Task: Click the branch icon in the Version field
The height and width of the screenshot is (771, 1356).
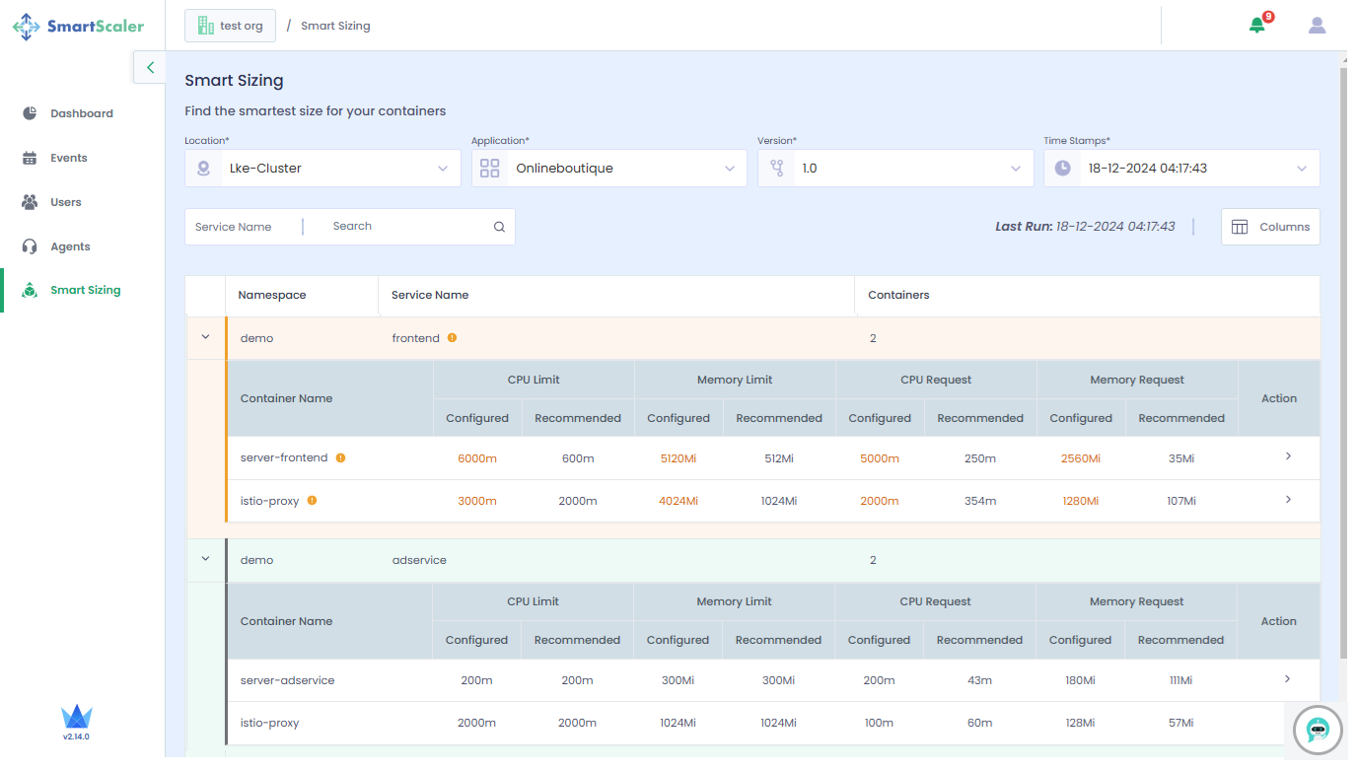Action: [777, 169]
